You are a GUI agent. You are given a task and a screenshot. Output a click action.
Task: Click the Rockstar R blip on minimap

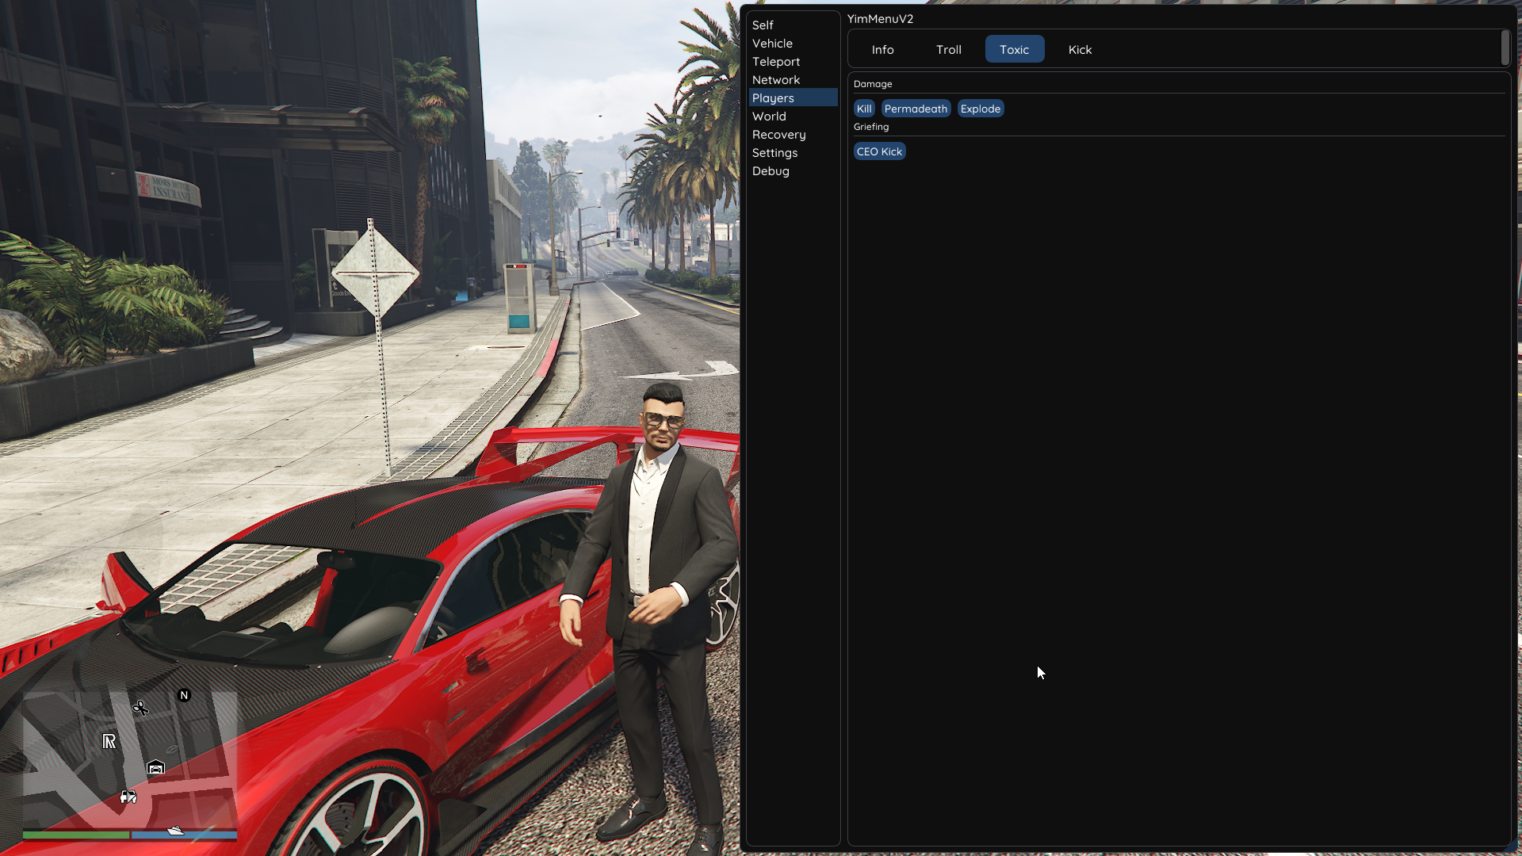click(x=109, y=741)
